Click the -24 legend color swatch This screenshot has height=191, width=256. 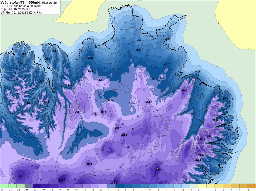click(x=4, y=186)
